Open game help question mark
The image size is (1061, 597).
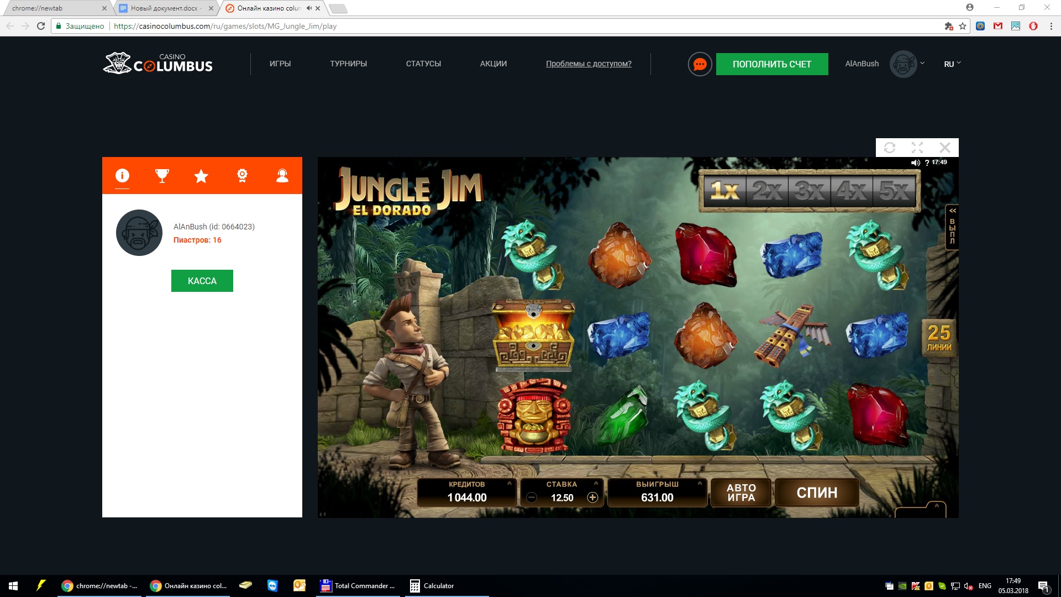[x=927, y=163]
